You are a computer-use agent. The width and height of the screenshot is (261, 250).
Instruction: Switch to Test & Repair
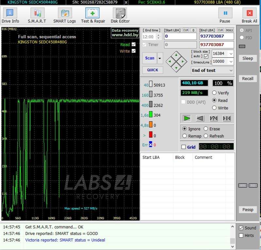(x=93, y=15)
